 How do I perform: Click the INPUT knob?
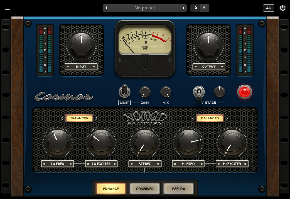81,46
